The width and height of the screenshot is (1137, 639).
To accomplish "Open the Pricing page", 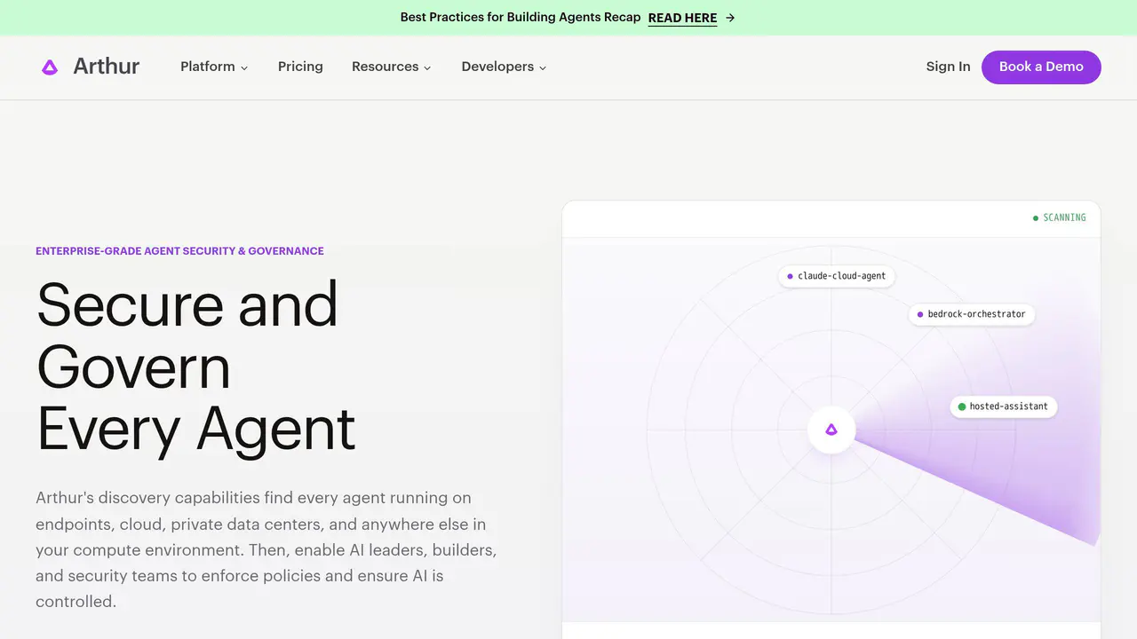I will (300, 67).
